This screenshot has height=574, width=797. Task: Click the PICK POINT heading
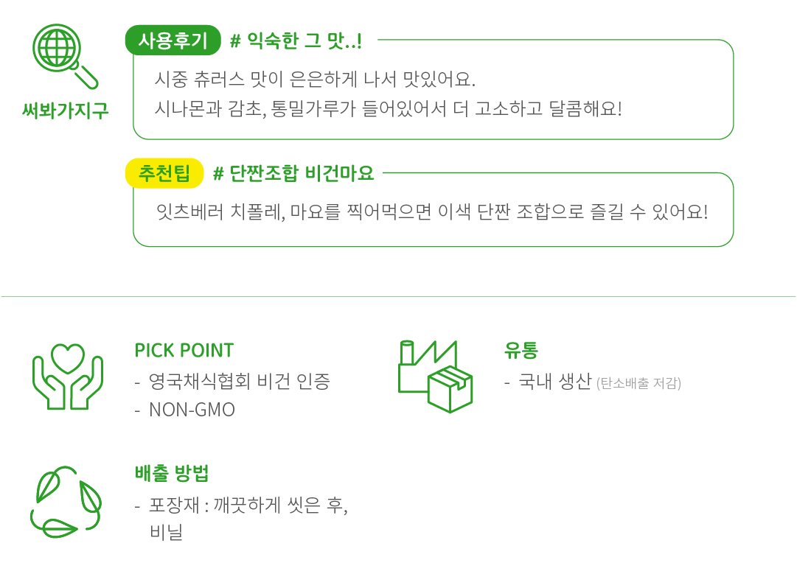[x=184, y=350]
